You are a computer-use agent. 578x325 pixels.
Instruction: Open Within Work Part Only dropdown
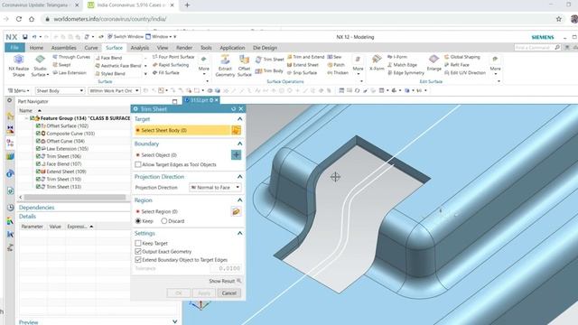(114, 90)
